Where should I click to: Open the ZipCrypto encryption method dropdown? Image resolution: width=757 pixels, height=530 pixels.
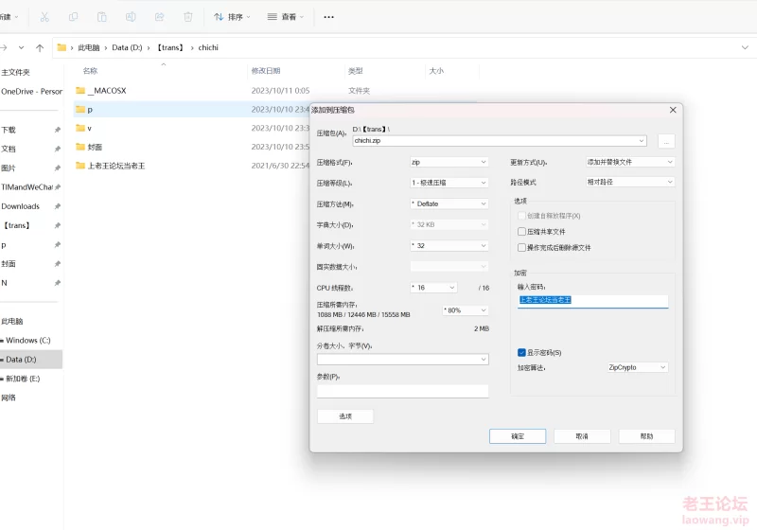[x=638, y=367]
